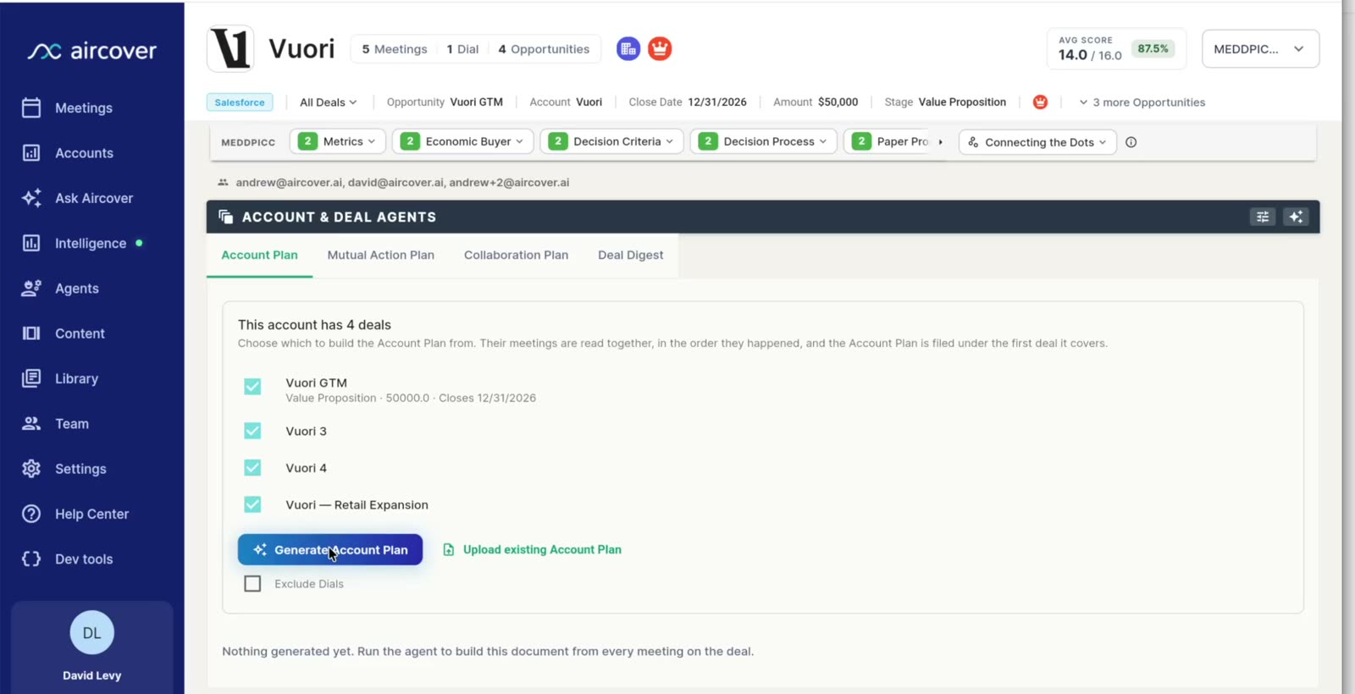The width and height of the screenshot is (1355, 694).
Task: Click the info icon beside Connecting the Dots
Action: pos(1131,142)
